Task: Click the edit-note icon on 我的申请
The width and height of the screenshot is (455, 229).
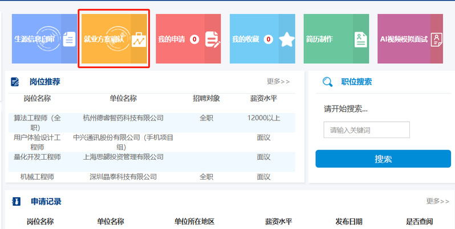Action: [213, 39]
